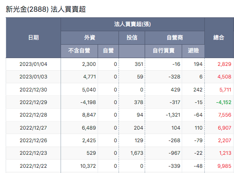Click the 避險 sub-header
Screen dimensions: 234x173
pyautogui.click(x=193, y=51)
